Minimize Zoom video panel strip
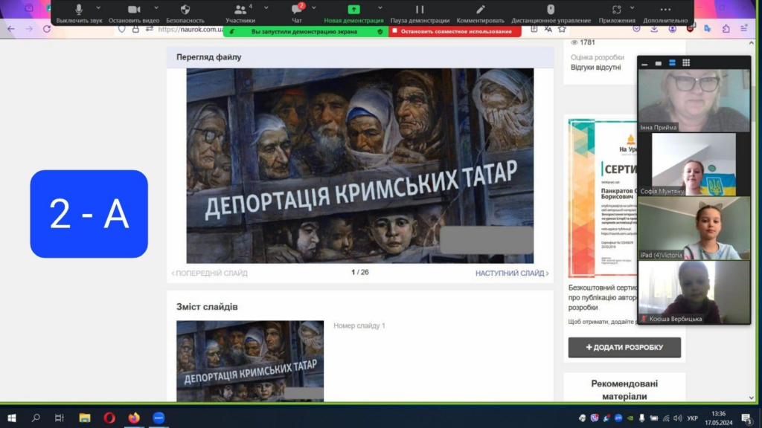Image resolution: width=762 pixels, height=428 pixels. [644, 63]
